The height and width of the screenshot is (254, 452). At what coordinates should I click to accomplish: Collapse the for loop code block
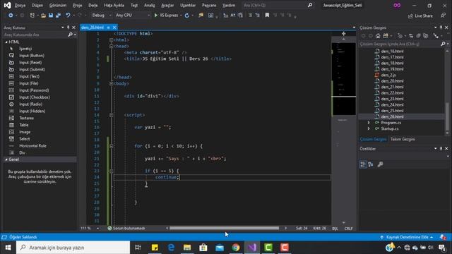pyautogui.click(x=112, y=146)
